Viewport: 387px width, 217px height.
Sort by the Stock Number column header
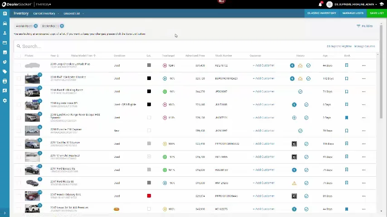(223, 56)
